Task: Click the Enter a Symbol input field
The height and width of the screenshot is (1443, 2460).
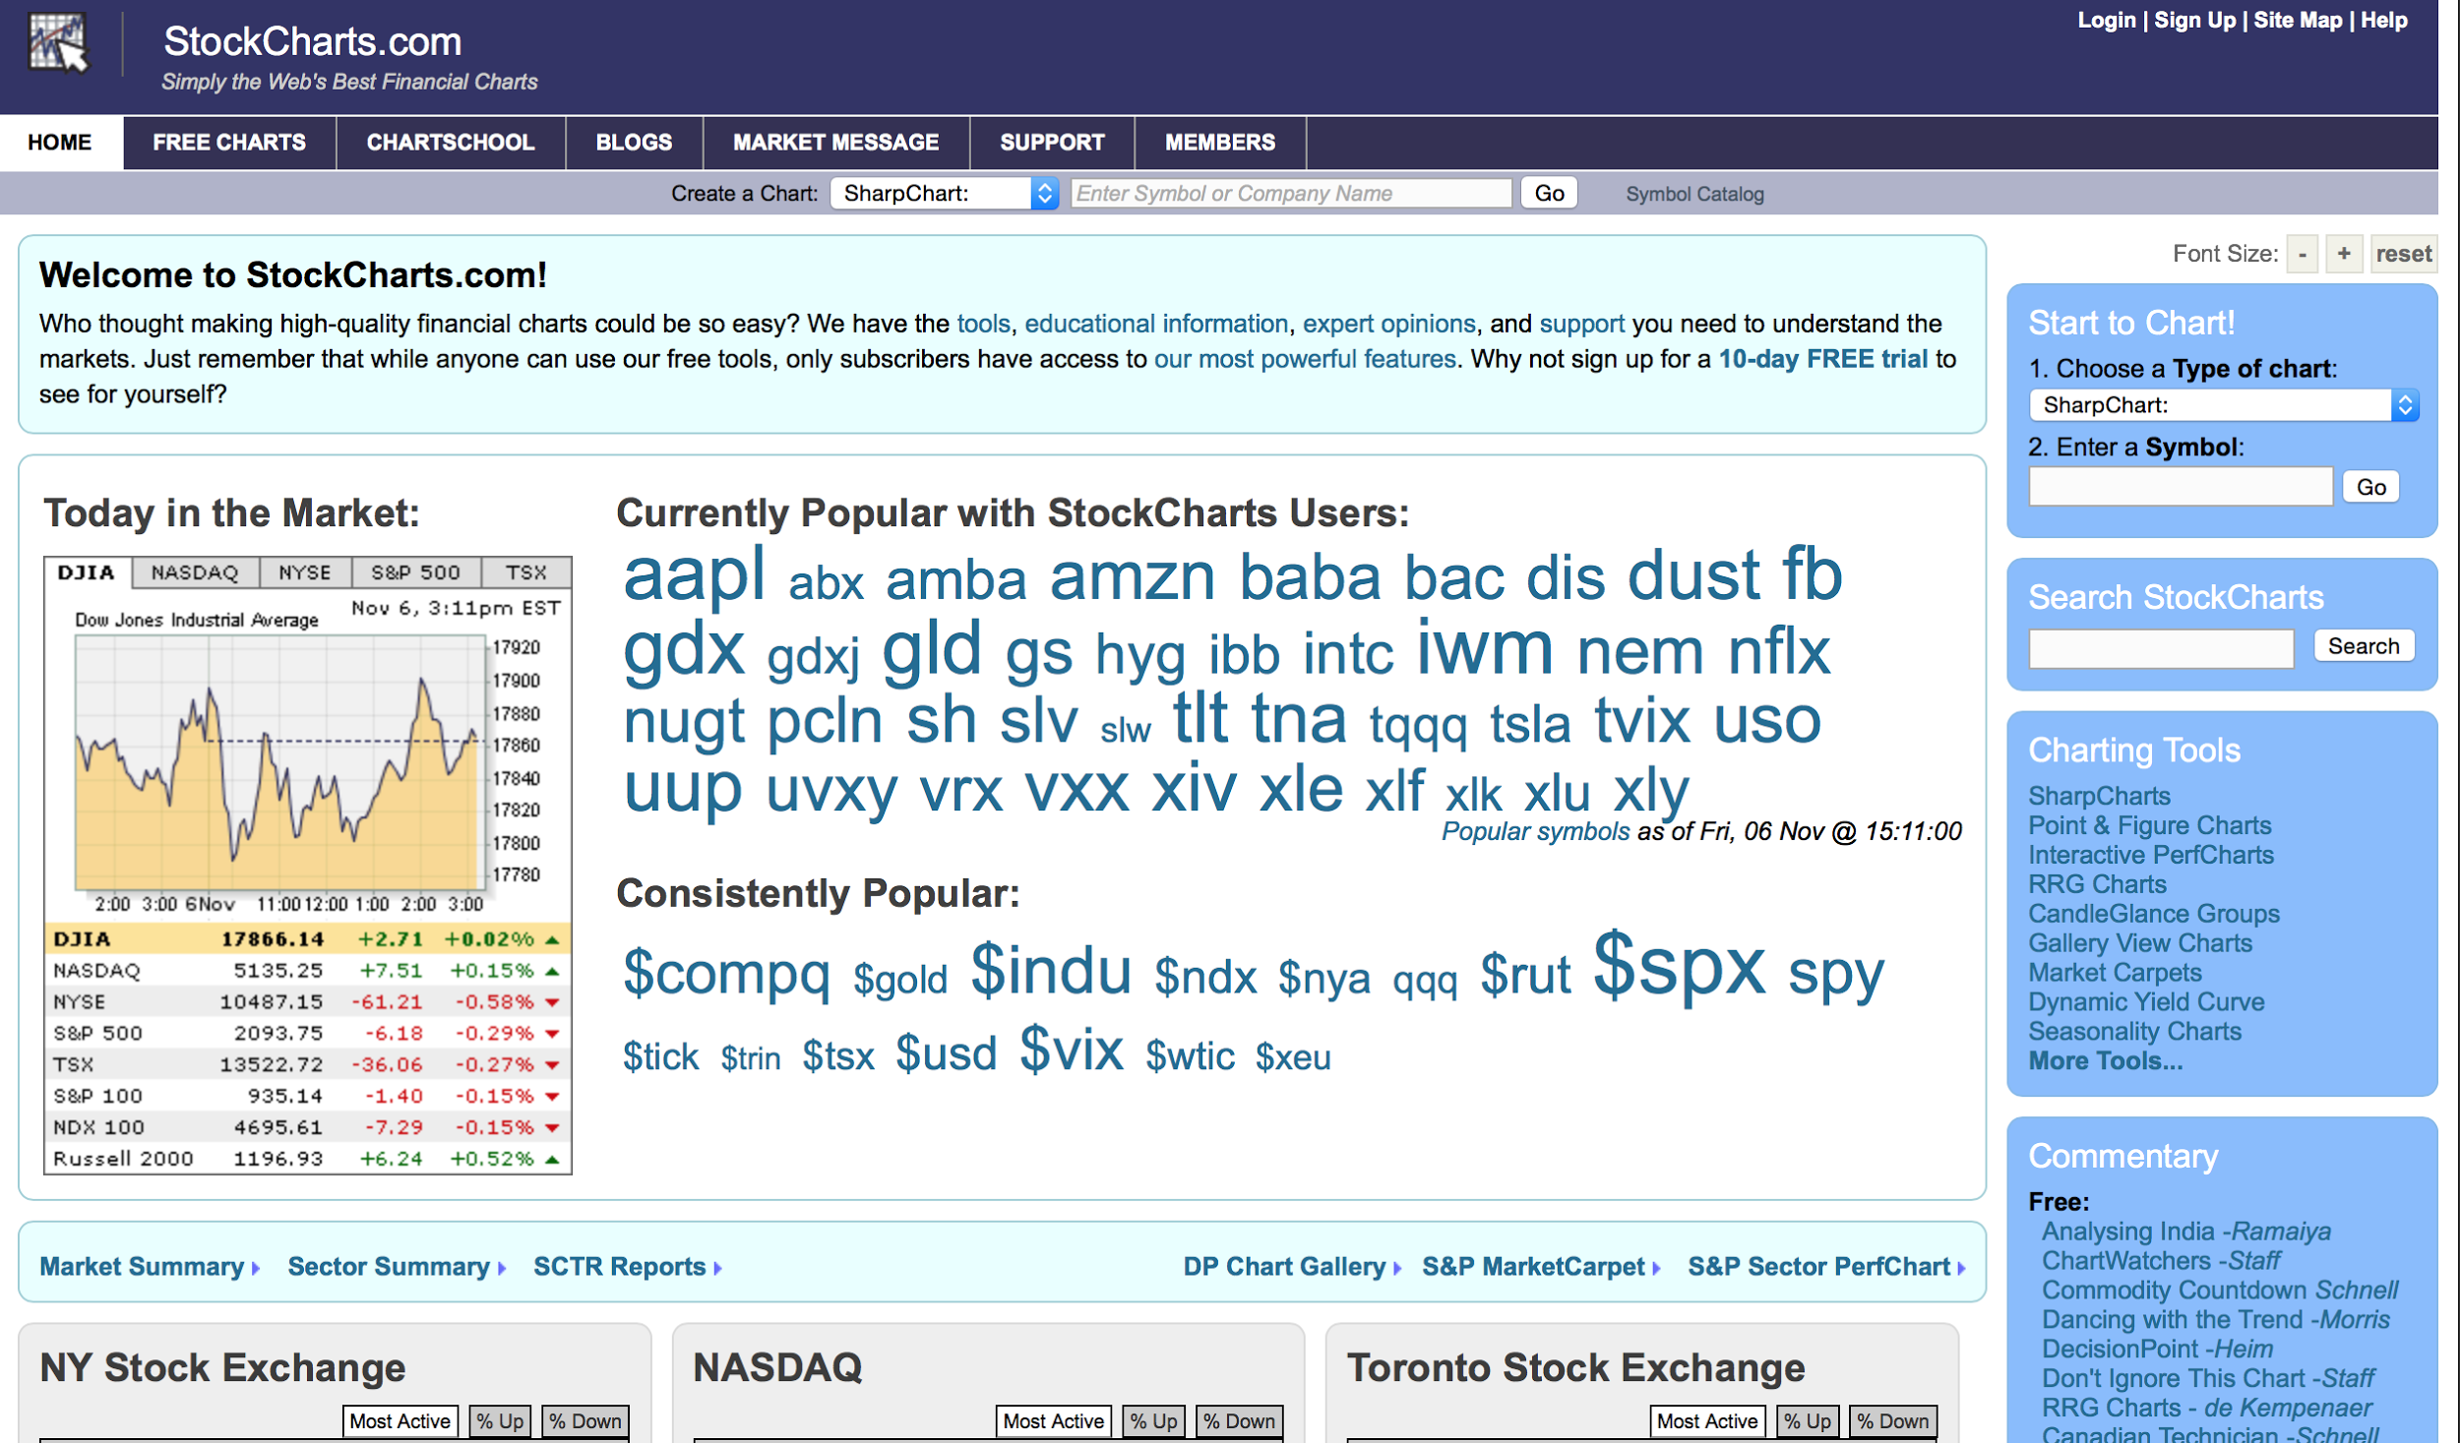Action: tap(2181, 487)
